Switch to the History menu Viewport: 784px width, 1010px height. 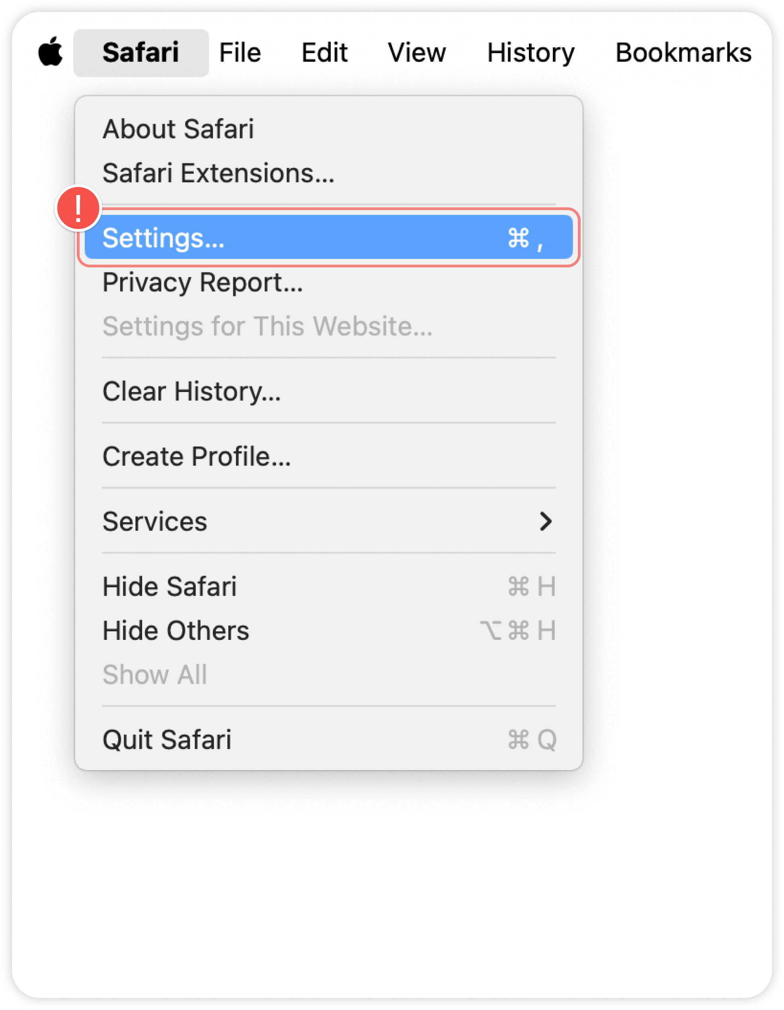[x=530, y=52]
